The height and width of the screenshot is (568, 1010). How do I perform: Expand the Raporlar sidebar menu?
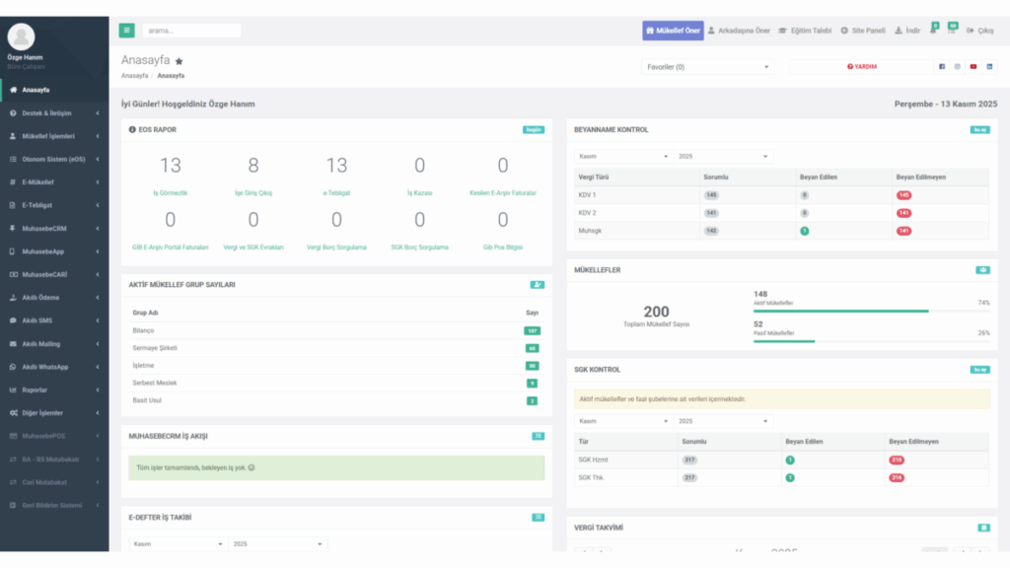click(55, 390)
